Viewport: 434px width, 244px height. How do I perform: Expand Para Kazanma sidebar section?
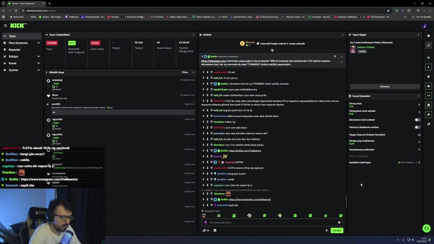[x=22, y=43]
